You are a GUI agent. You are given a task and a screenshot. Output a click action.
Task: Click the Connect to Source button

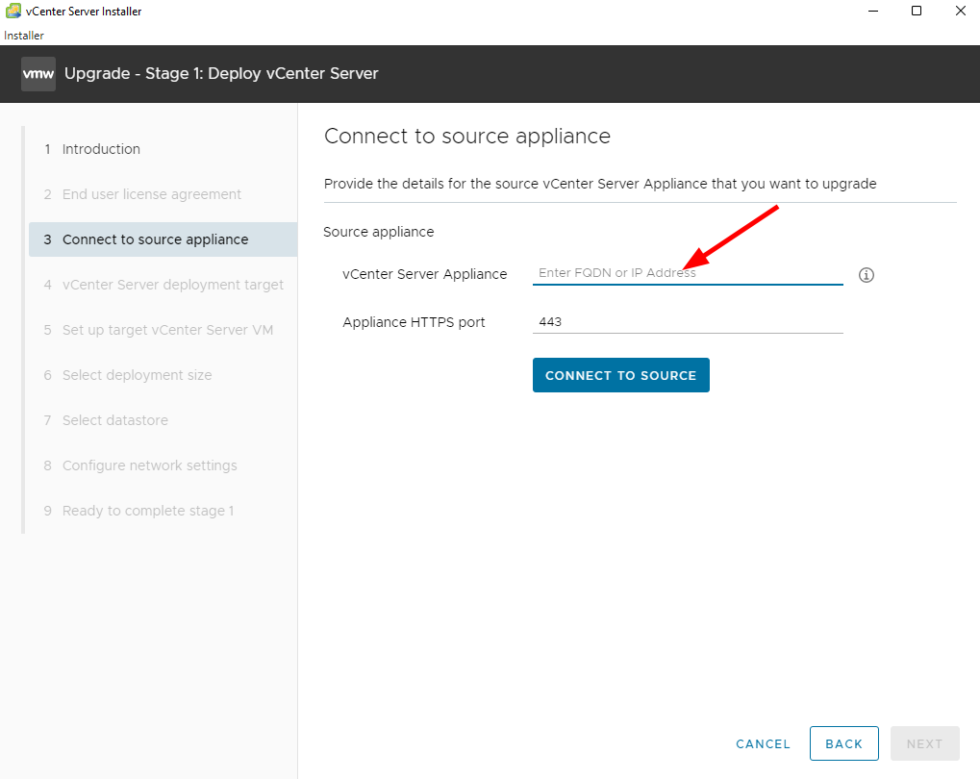620,375
